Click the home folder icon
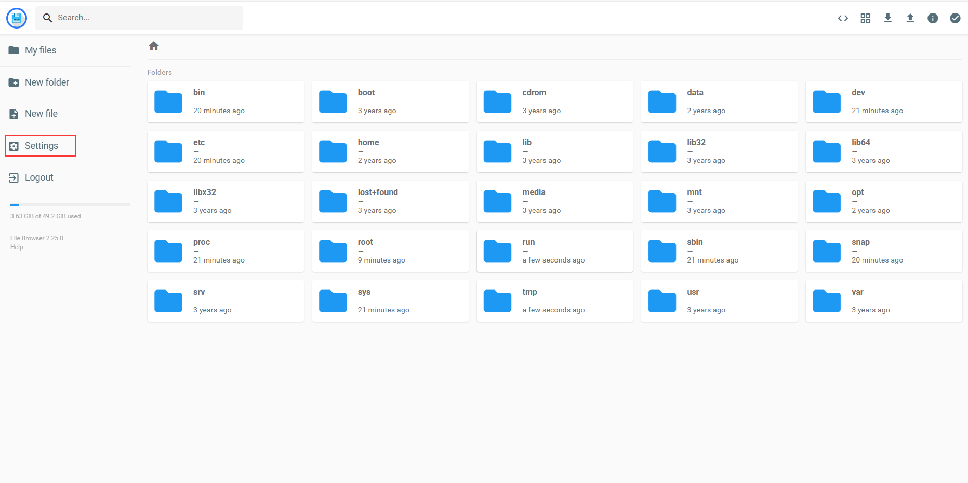This screenshot has width=968, height=483. tap(333, 151)
